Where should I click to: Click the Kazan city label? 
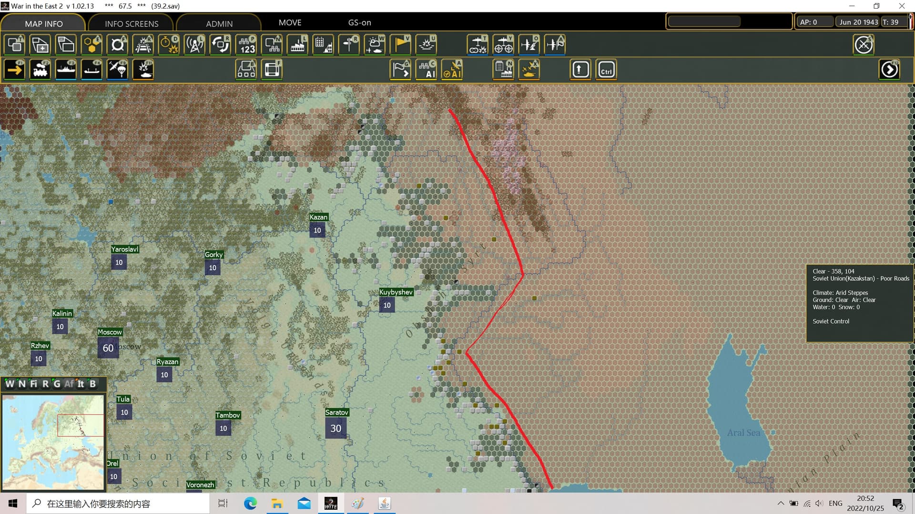pos(318,217)
